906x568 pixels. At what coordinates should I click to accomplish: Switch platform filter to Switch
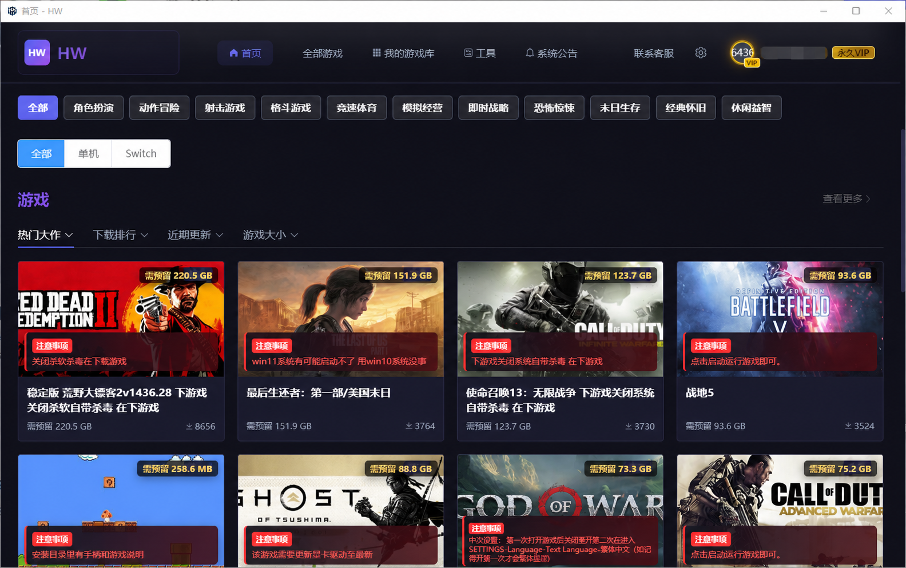[x=141, y=153]
